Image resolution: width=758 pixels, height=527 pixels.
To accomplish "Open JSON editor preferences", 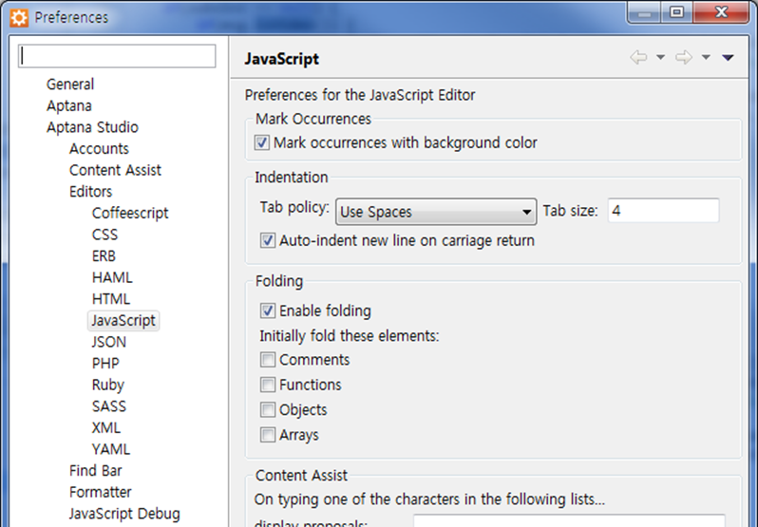I will point(109,342).
